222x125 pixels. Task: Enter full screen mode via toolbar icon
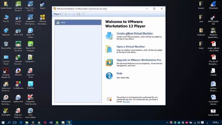click(x=78, y=14)
